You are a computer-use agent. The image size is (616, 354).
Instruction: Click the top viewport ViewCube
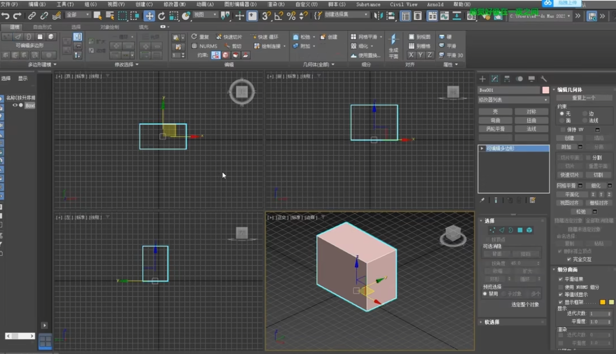tap(242, 92)
